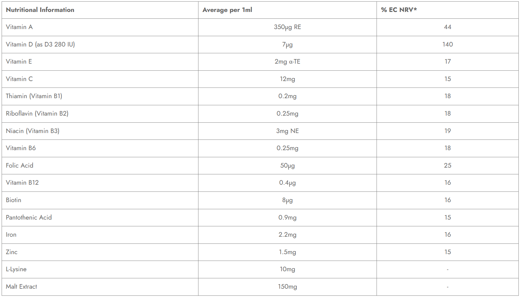The width and height of the screenshot is (522, 299).
Task: Select the Vitamin E row label
Action: tap(19, 62)
